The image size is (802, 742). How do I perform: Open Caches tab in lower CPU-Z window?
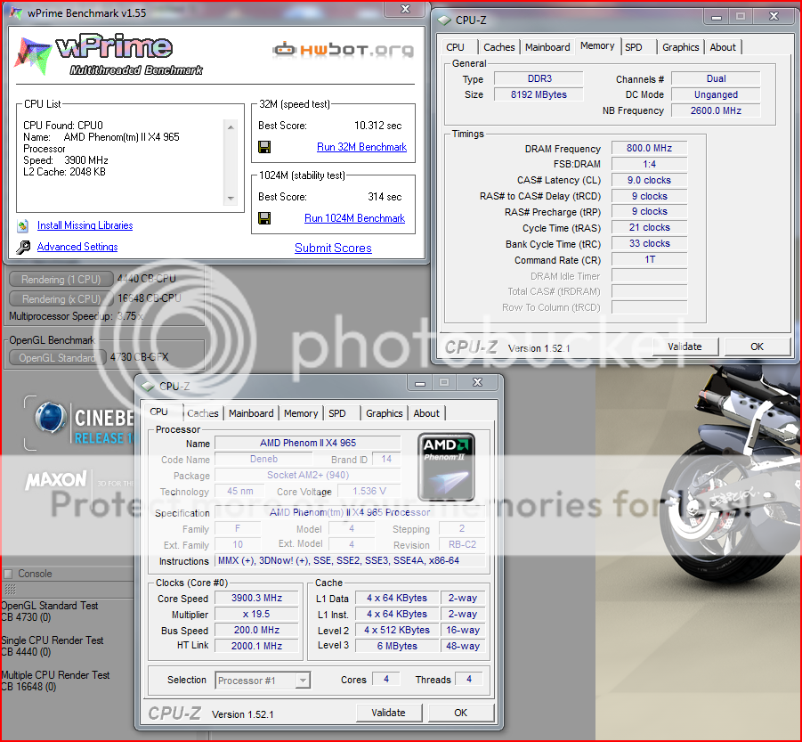click(203, 413)
